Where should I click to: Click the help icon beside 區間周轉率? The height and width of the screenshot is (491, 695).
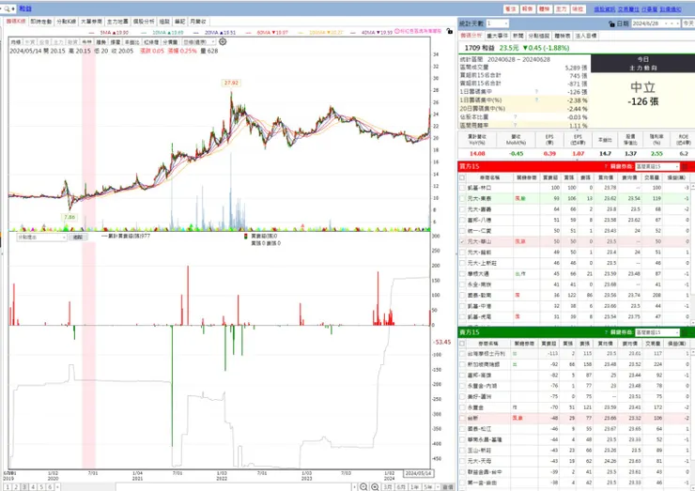click(515, 126)
